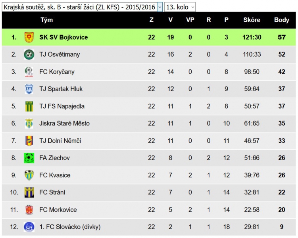Select the highlighted SK SV Bojkovice row
The height and width of the screenshot is (238, 298).
[149, 37]
